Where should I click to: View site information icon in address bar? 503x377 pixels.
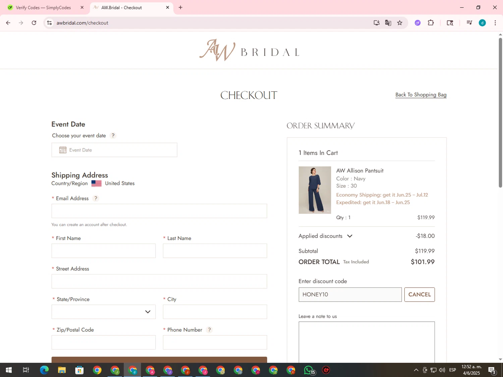(49, 23)
